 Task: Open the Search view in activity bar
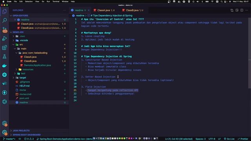tap(4, 20)
